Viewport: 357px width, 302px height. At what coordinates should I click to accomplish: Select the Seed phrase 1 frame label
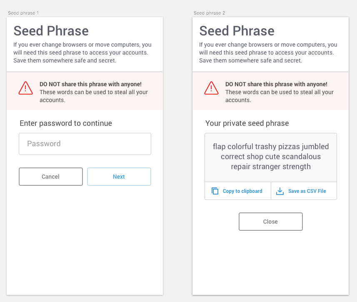[23, 13]
